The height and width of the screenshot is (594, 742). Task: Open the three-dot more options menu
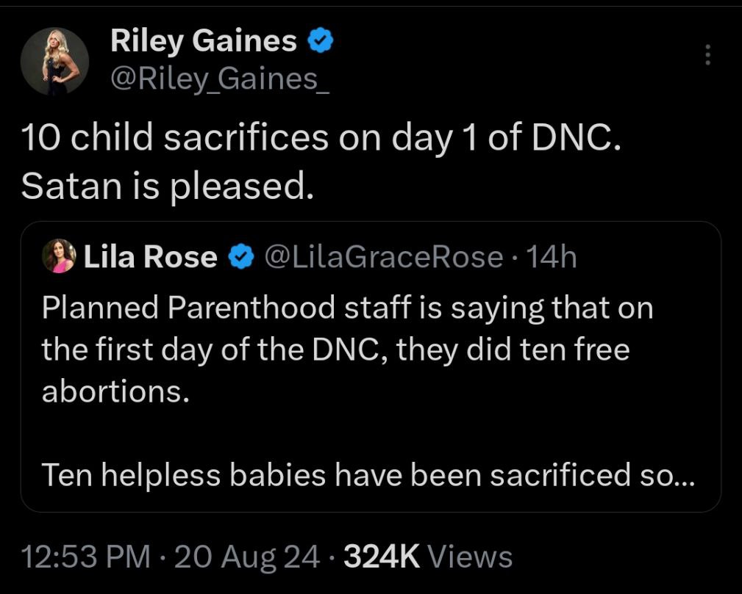pyautogui.click(x=707, y=55)
